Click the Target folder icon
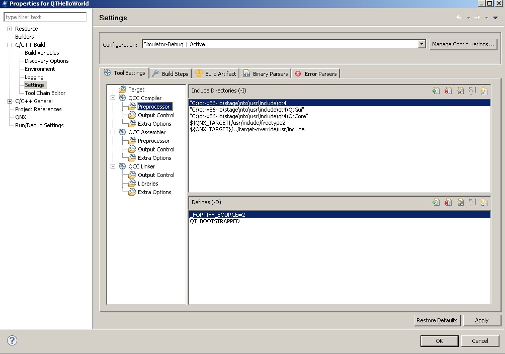505x354 pixels. tap(122, 89)
